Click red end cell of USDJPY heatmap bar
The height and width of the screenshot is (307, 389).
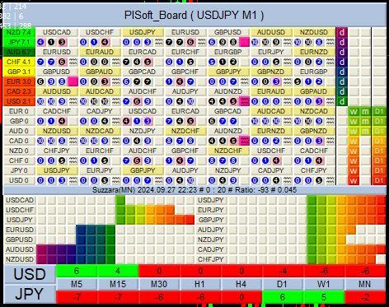[x=190, y=220]
